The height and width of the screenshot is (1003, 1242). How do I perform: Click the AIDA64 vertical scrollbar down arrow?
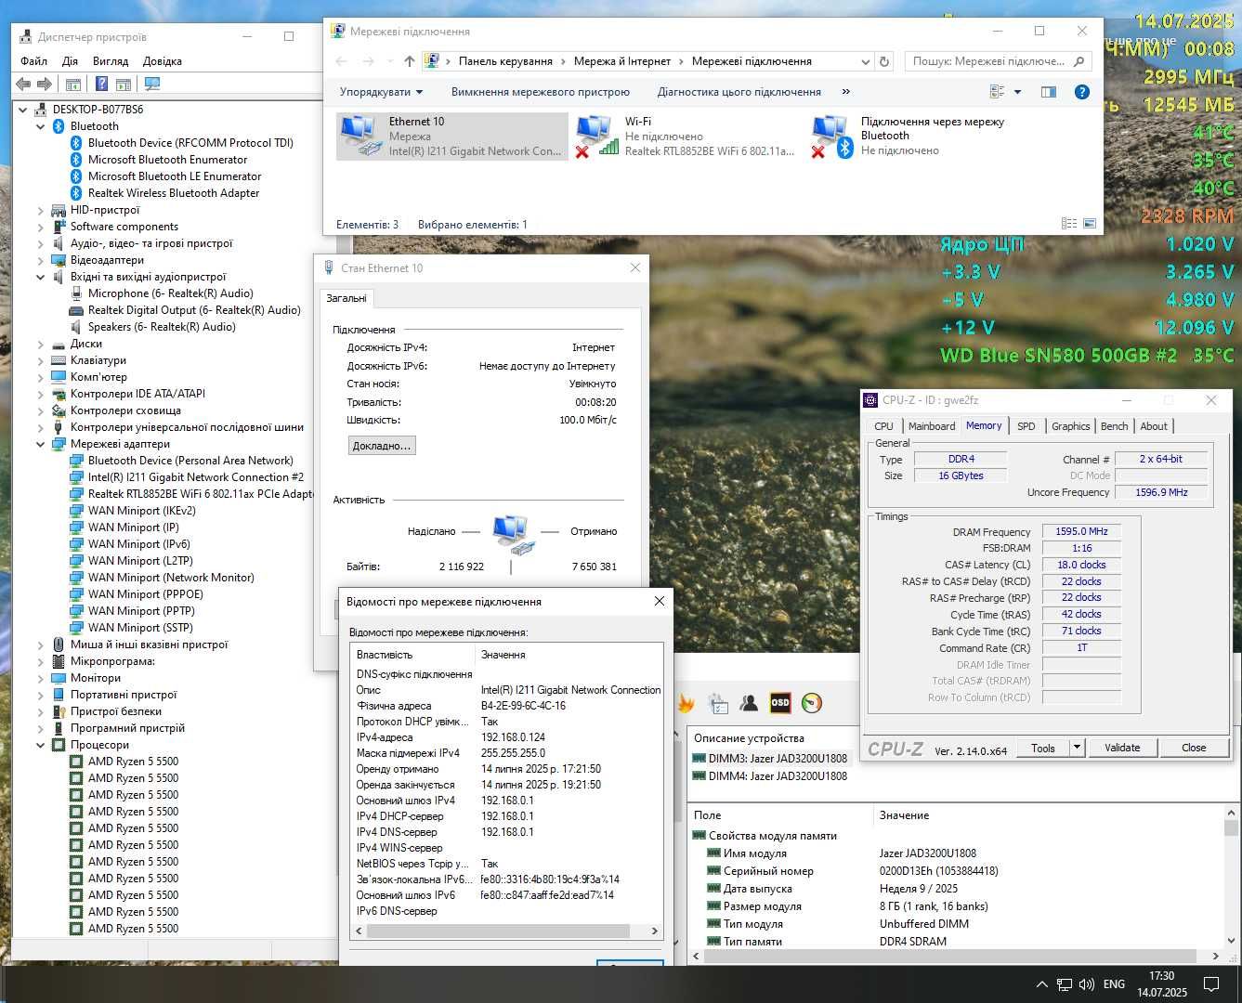click(1231, 939)
